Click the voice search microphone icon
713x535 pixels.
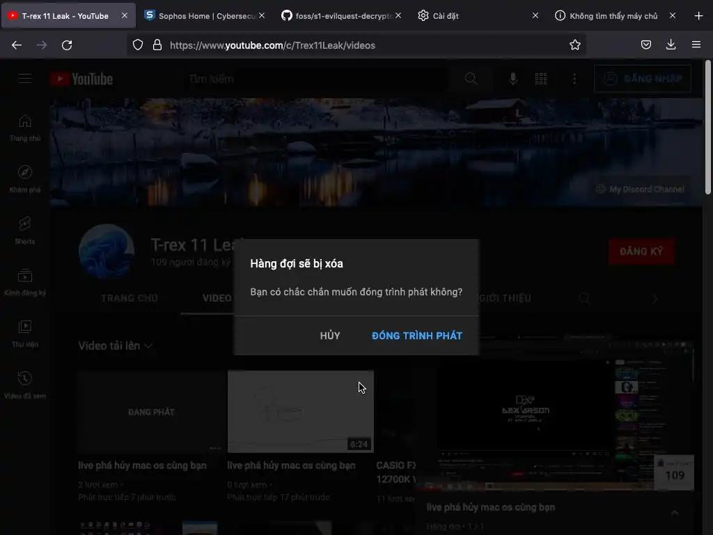tap(513, 79)
